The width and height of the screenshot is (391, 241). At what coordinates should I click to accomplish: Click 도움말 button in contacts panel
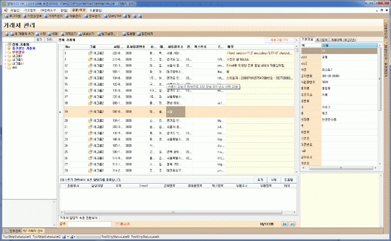289,180
